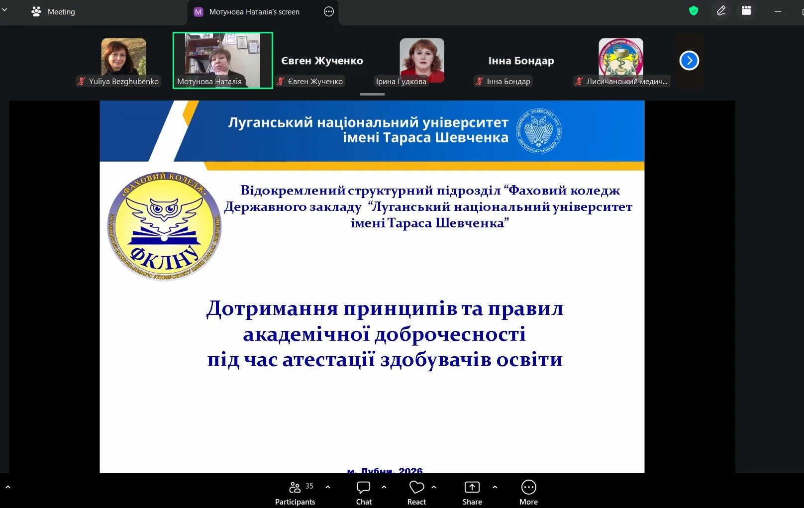The image size is (804, 508).
Task: Open the More menu in the toolbar
Action: [528, 493]
